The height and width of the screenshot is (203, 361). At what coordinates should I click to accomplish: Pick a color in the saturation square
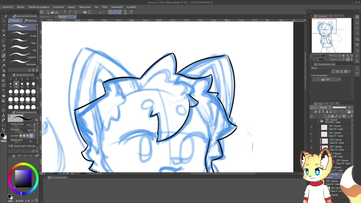pyautogui.click(x=23, y=178)
